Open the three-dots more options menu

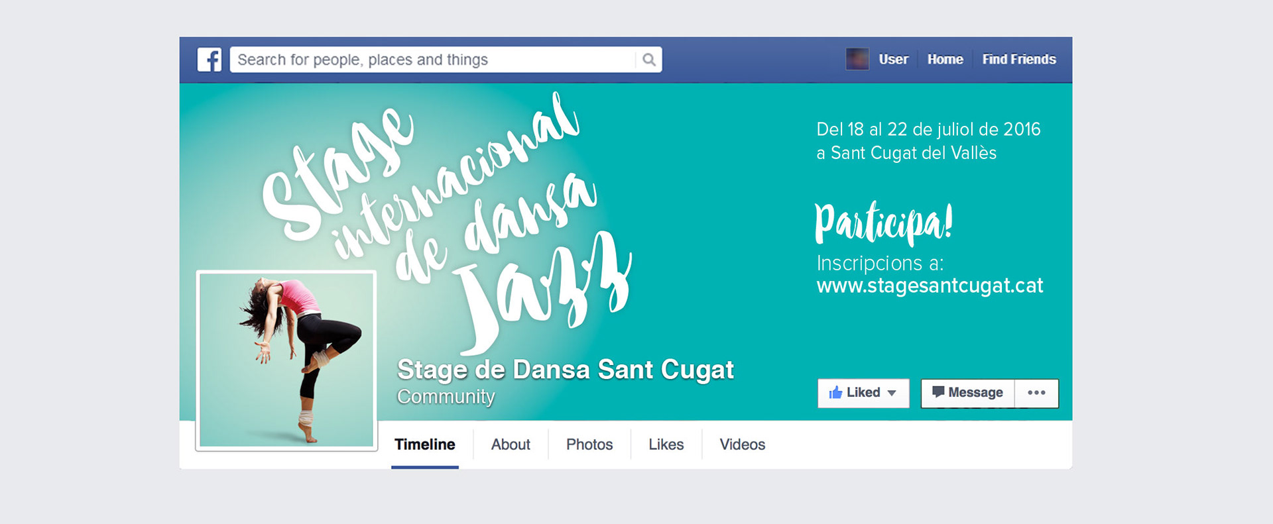pos(1036,393)
